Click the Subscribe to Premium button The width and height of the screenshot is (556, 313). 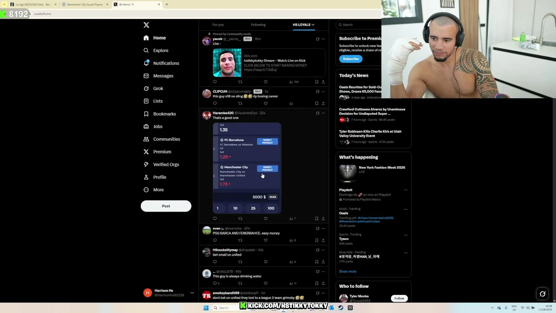351,59
